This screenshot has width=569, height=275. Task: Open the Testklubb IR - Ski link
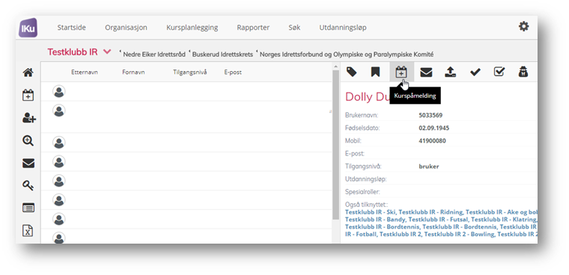click(x=370, y=212)
